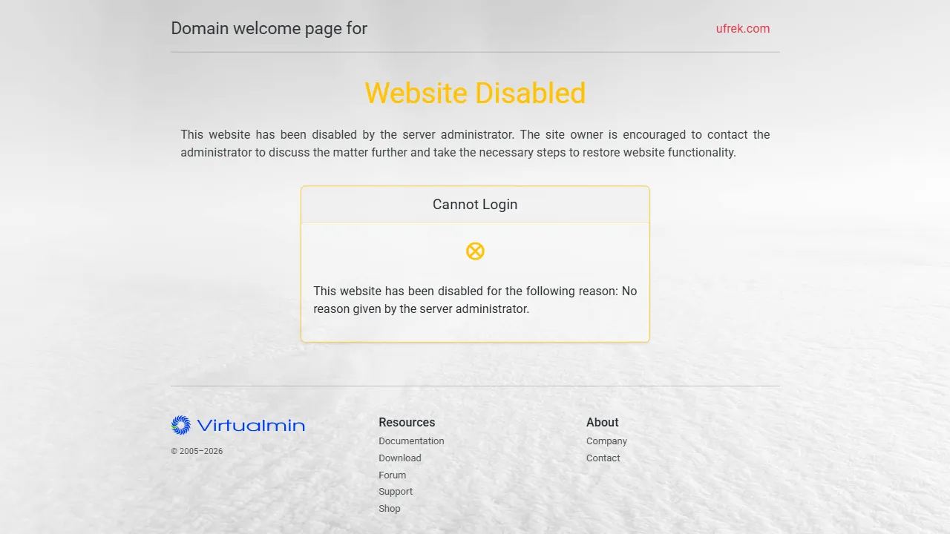Click the horizontal divider above the footer

[x=475, y=386]
